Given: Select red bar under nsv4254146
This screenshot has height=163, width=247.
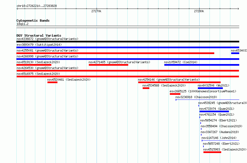Looking at the screenshot, I should tap(179, 82).
